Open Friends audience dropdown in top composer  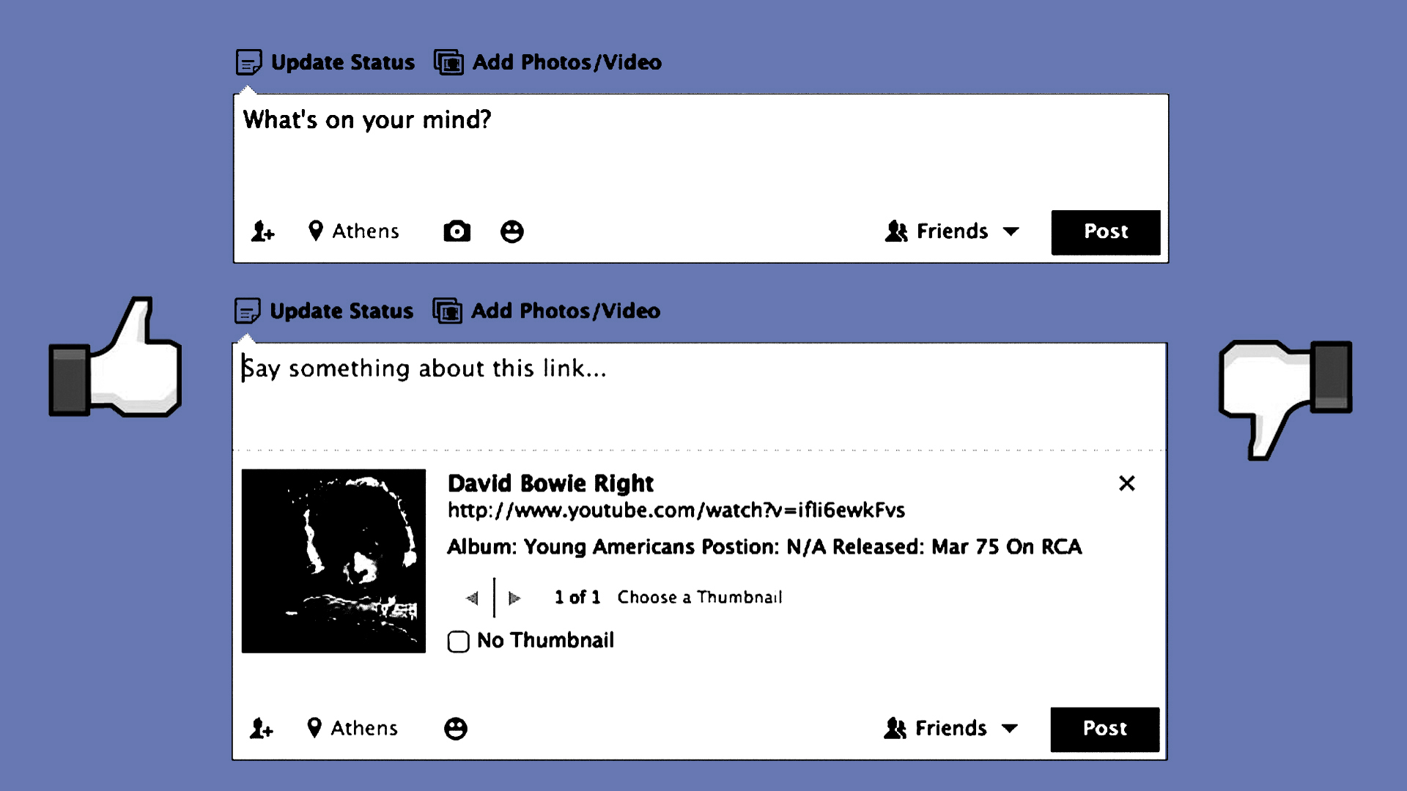click(x=951, y=231)
